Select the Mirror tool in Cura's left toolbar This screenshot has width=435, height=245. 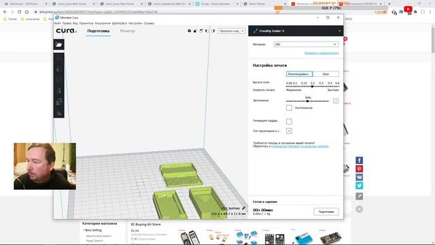(x=59, y=91)
